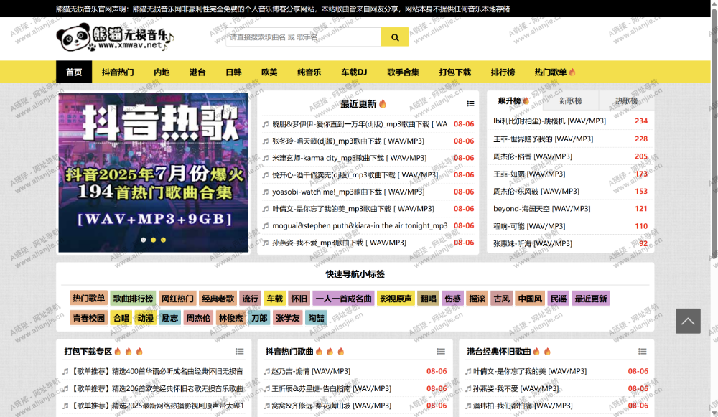The height and width of the screenshot is (417, 718).
Task: Select the 翻唱 quick tag
Action: (428, 299)
